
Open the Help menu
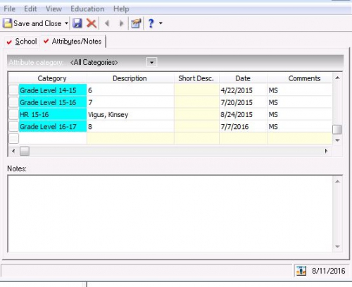click(121, 9)
